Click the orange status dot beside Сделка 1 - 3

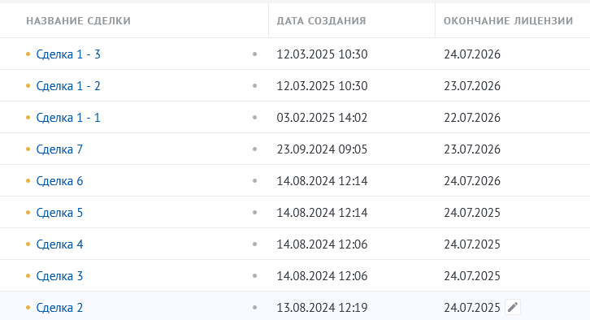[x=28, y=54]
